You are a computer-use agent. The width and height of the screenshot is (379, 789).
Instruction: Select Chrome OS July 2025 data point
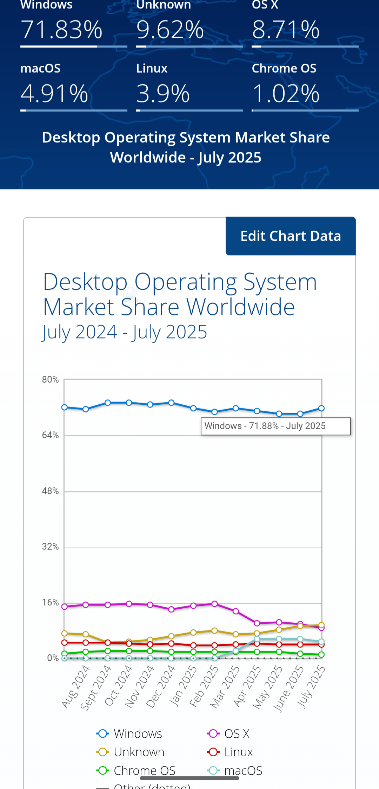[321, 655]
